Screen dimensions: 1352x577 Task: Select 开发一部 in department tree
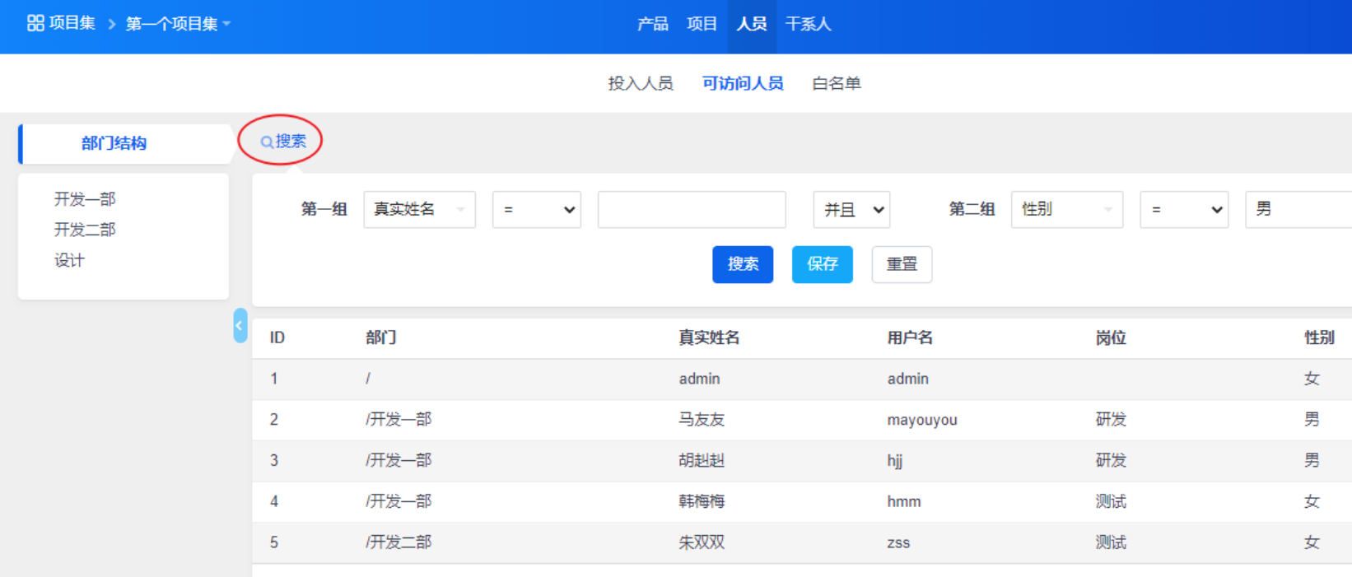coord(85,199)
